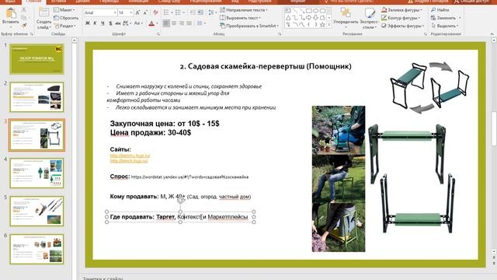Clear all text formatting with eraser icon
Viewport: 497px width, 280px height.
[155, 12]
